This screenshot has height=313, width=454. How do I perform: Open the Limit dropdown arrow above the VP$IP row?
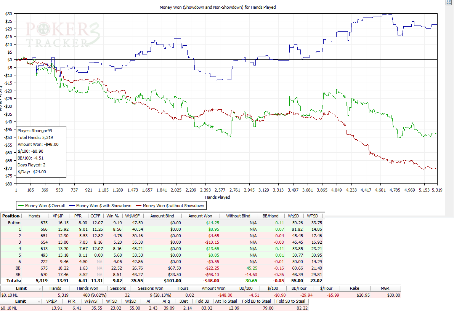point(39,302)
